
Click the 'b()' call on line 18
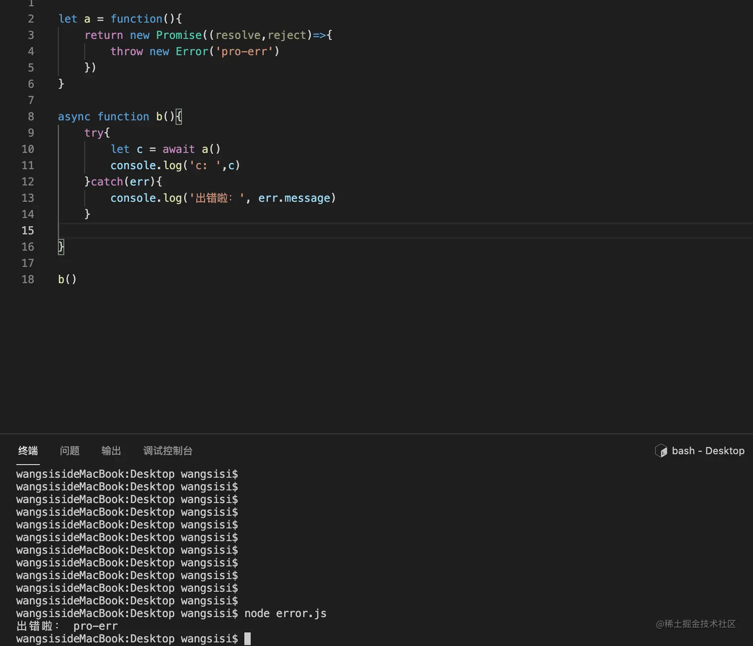(x=67, y=279)
